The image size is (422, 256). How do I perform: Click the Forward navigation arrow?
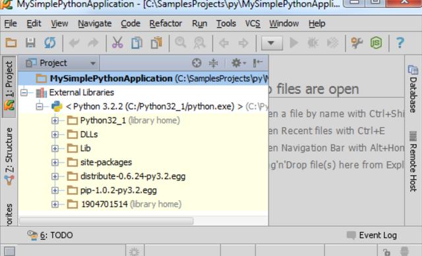click(x=243, y=43)
